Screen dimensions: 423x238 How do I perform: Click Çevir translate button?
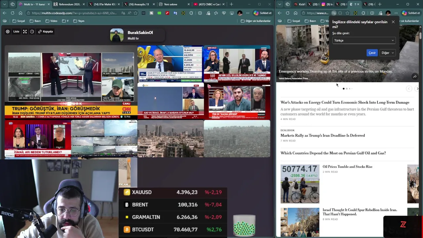[372, 53]
